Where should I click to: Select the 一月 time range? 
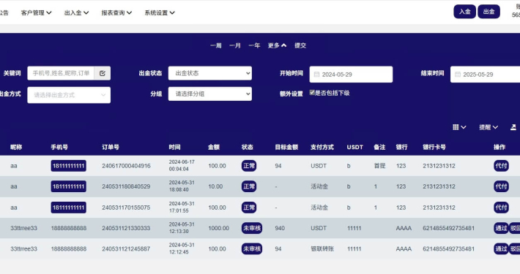pyautogui.click(x=235, y=45)
